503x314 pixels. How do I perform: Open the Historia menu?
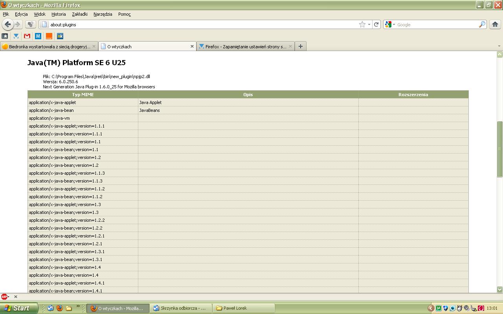point(59,14)
